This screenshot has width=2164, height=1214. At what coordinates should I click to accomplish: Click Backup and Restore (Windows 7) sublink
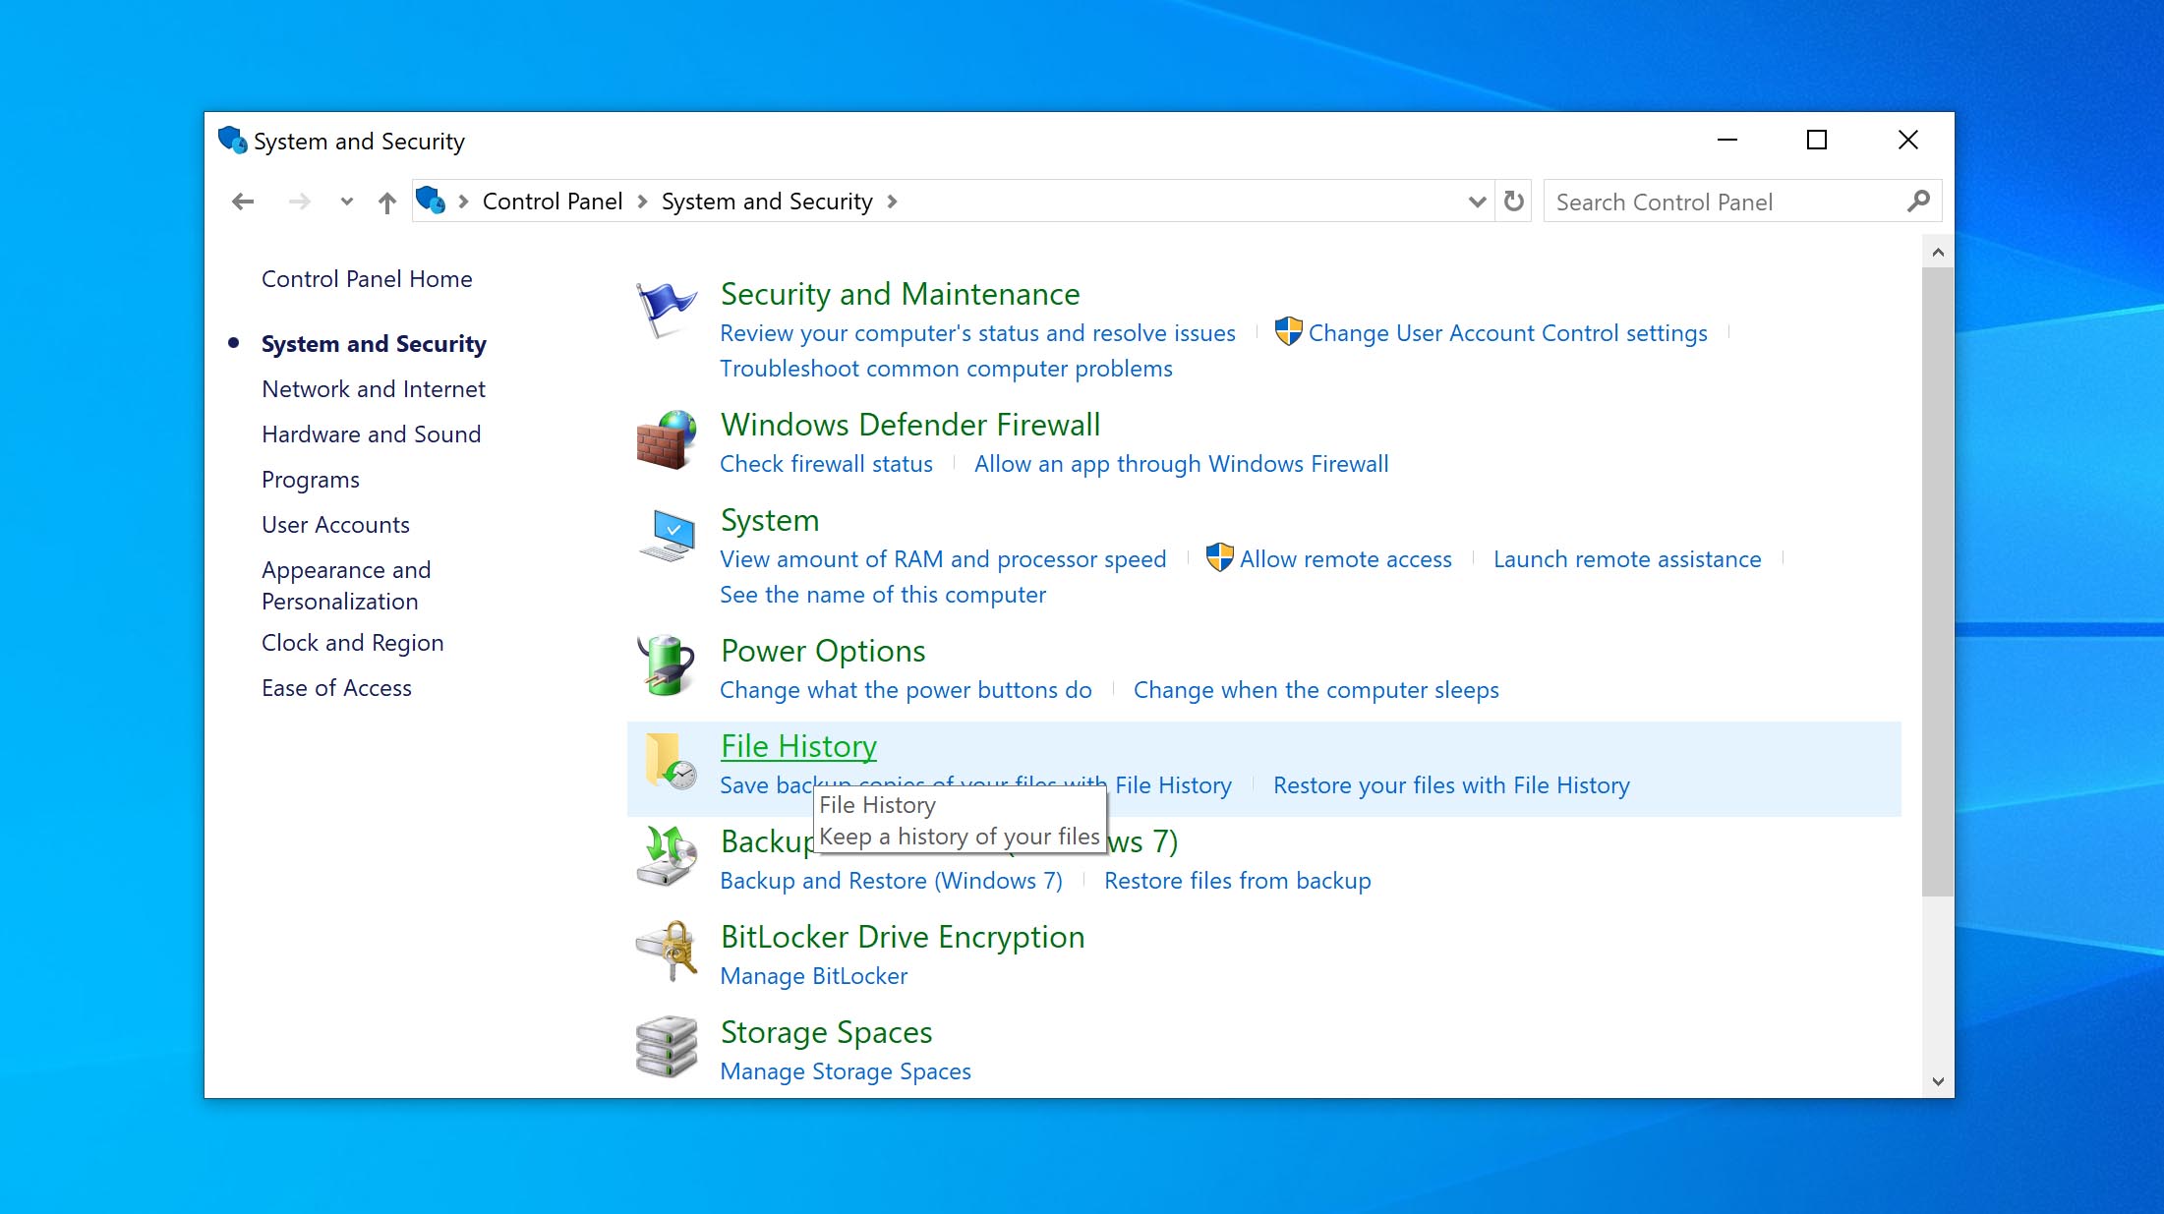pyautogui.click(x=891, y=881)
